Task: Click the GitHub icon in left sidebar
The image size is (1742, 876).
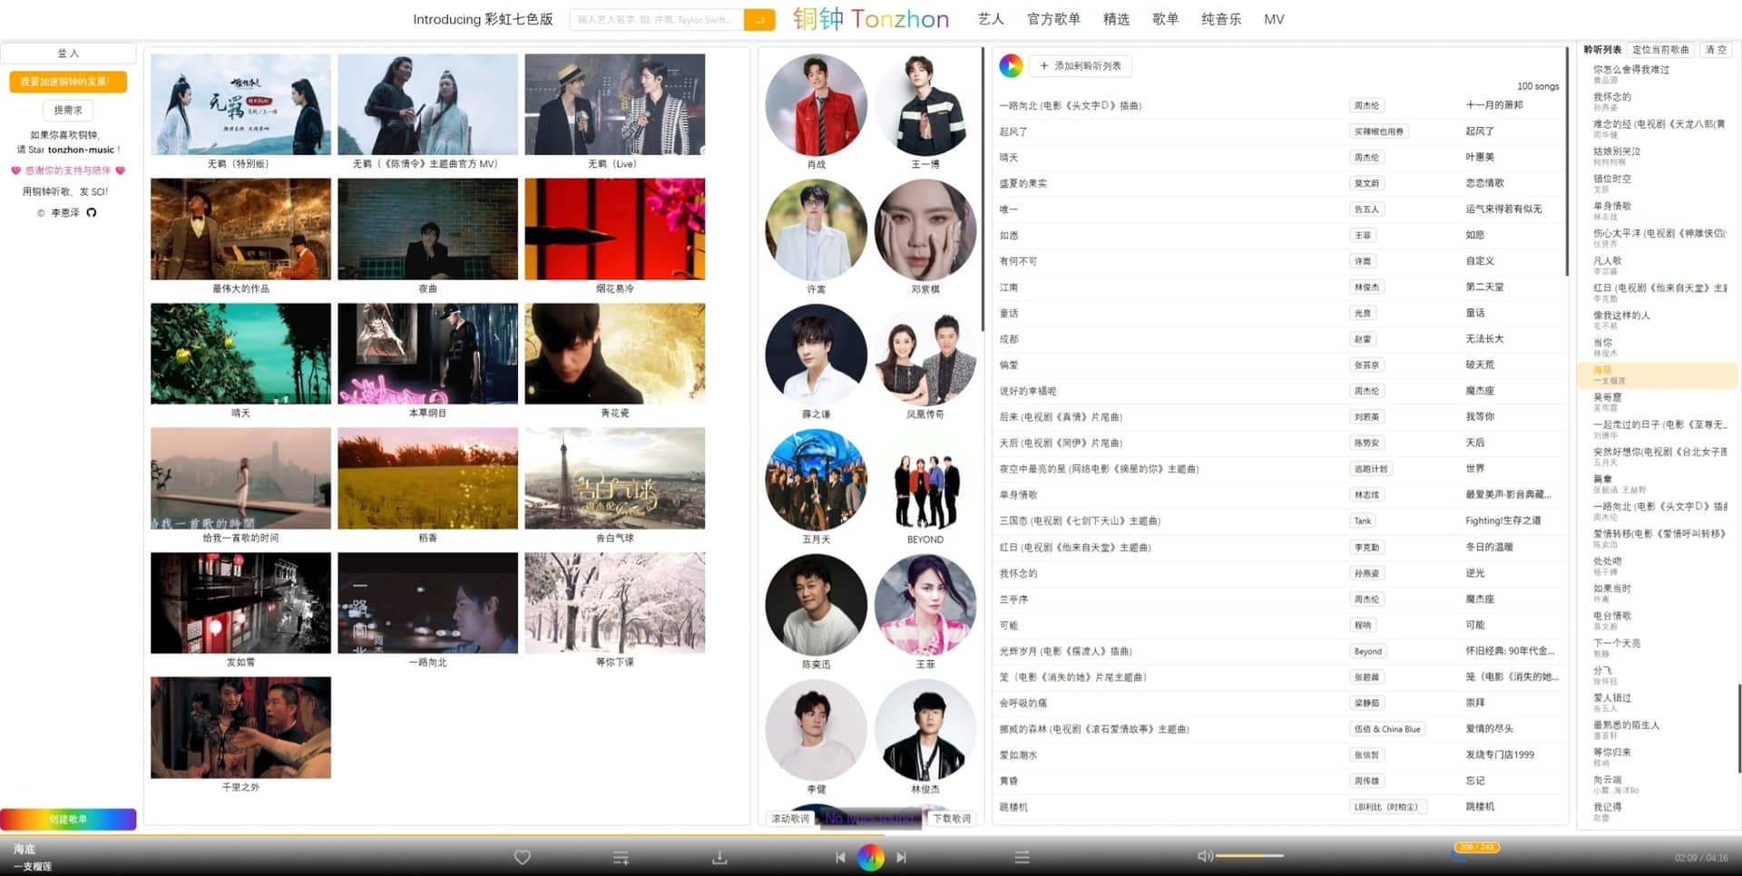Action: [x=91, y=212]
